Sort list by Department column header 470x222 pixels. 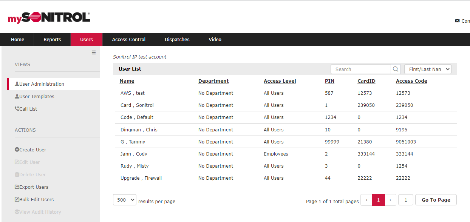213,81
